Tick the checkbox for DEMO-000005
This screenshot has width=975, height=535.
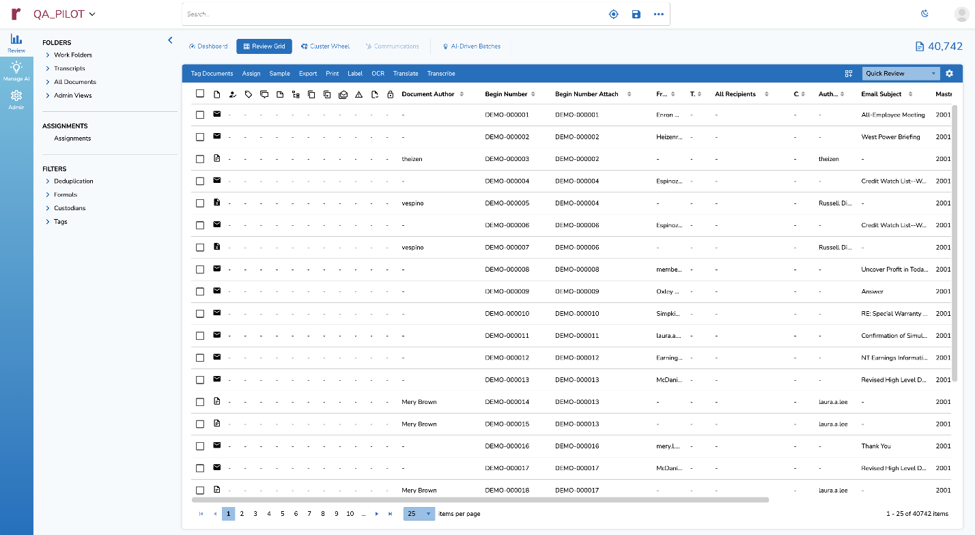200,203
